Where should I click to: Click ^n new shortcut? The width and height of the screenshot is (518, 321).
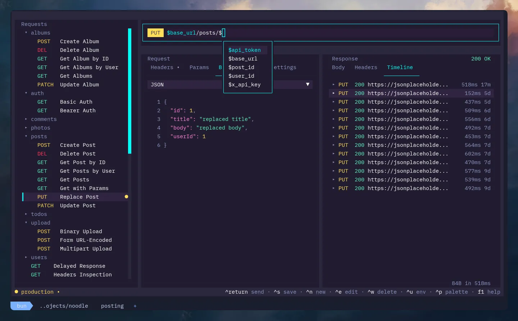click(x=316, y=292)
